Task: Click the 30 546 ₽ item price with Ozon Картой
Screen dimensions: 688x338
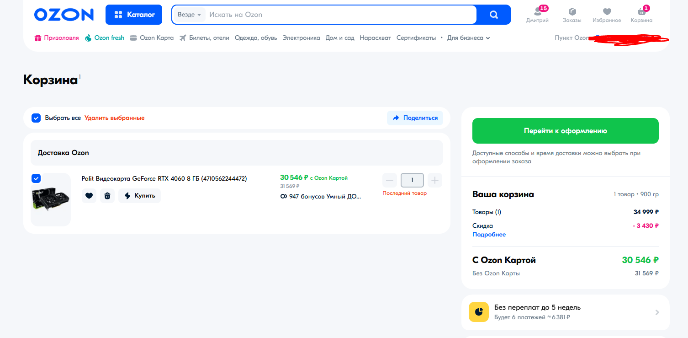Action: pos(314,177)
